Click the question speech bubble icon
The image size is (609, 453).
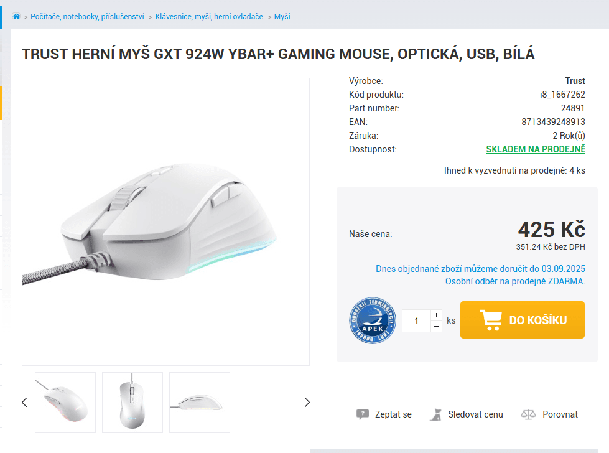(x=362, y=414)
